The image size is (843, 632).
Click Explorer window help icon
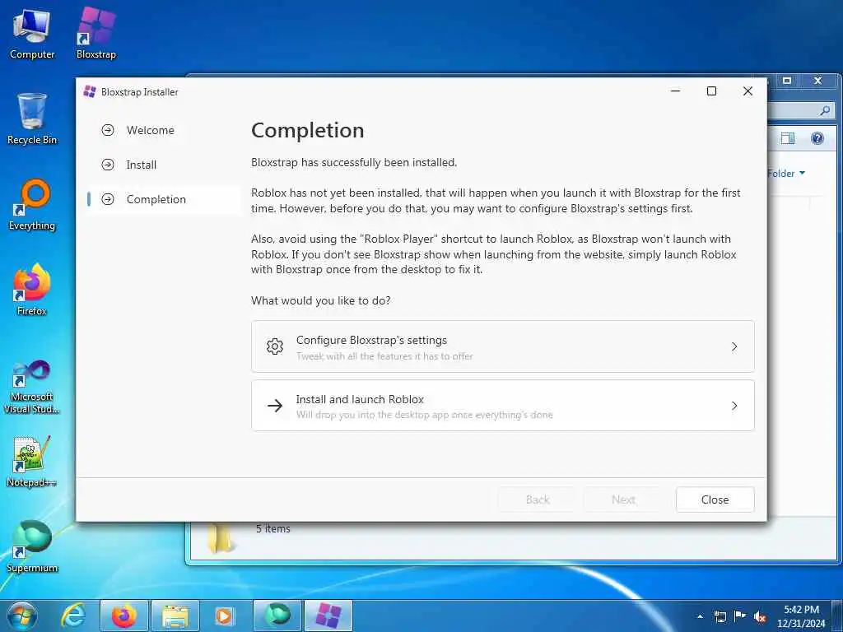point(817,138)
